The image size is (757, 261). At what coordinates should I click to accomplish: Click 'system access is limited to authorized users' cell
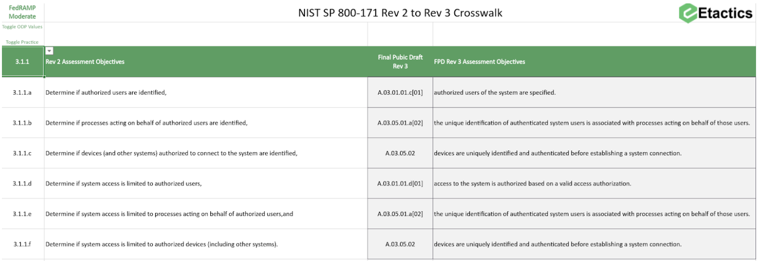206,184
